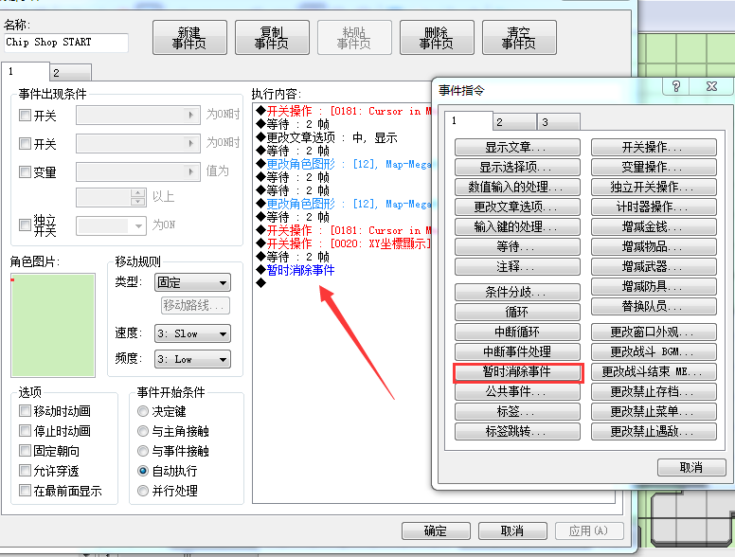735x557 pixels.
Task: Toggle the 在最前面显示 checkbox
Action: point(25,491)
